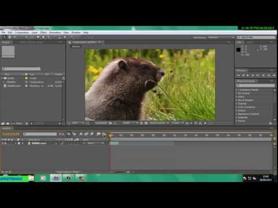Open the Graph Editor in the timeline
Image resolution: width=278 pixels, height=208 pixels.
[104, 134]
